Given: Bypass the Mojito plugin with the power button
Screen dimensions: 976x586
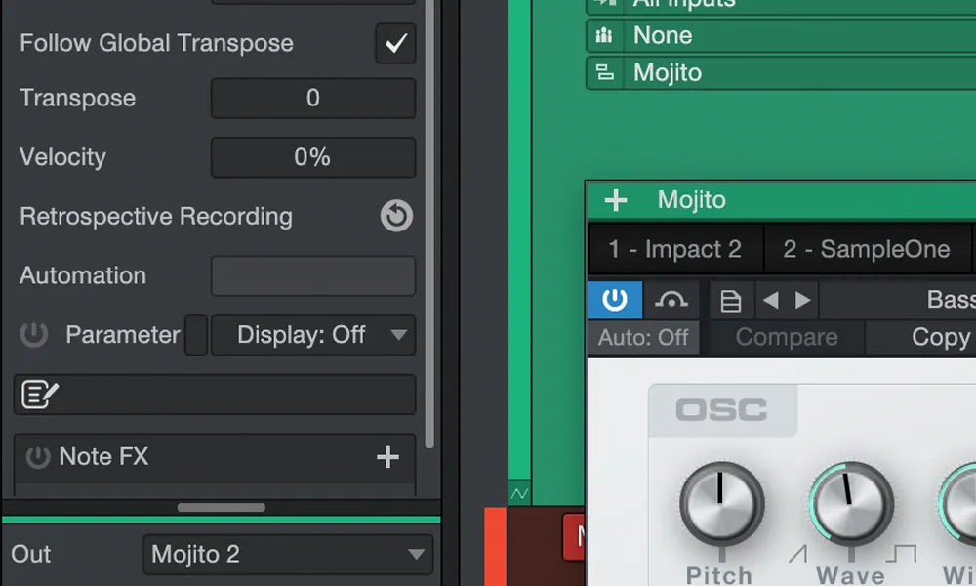Looking at the screenshot, I should (614, 299).
